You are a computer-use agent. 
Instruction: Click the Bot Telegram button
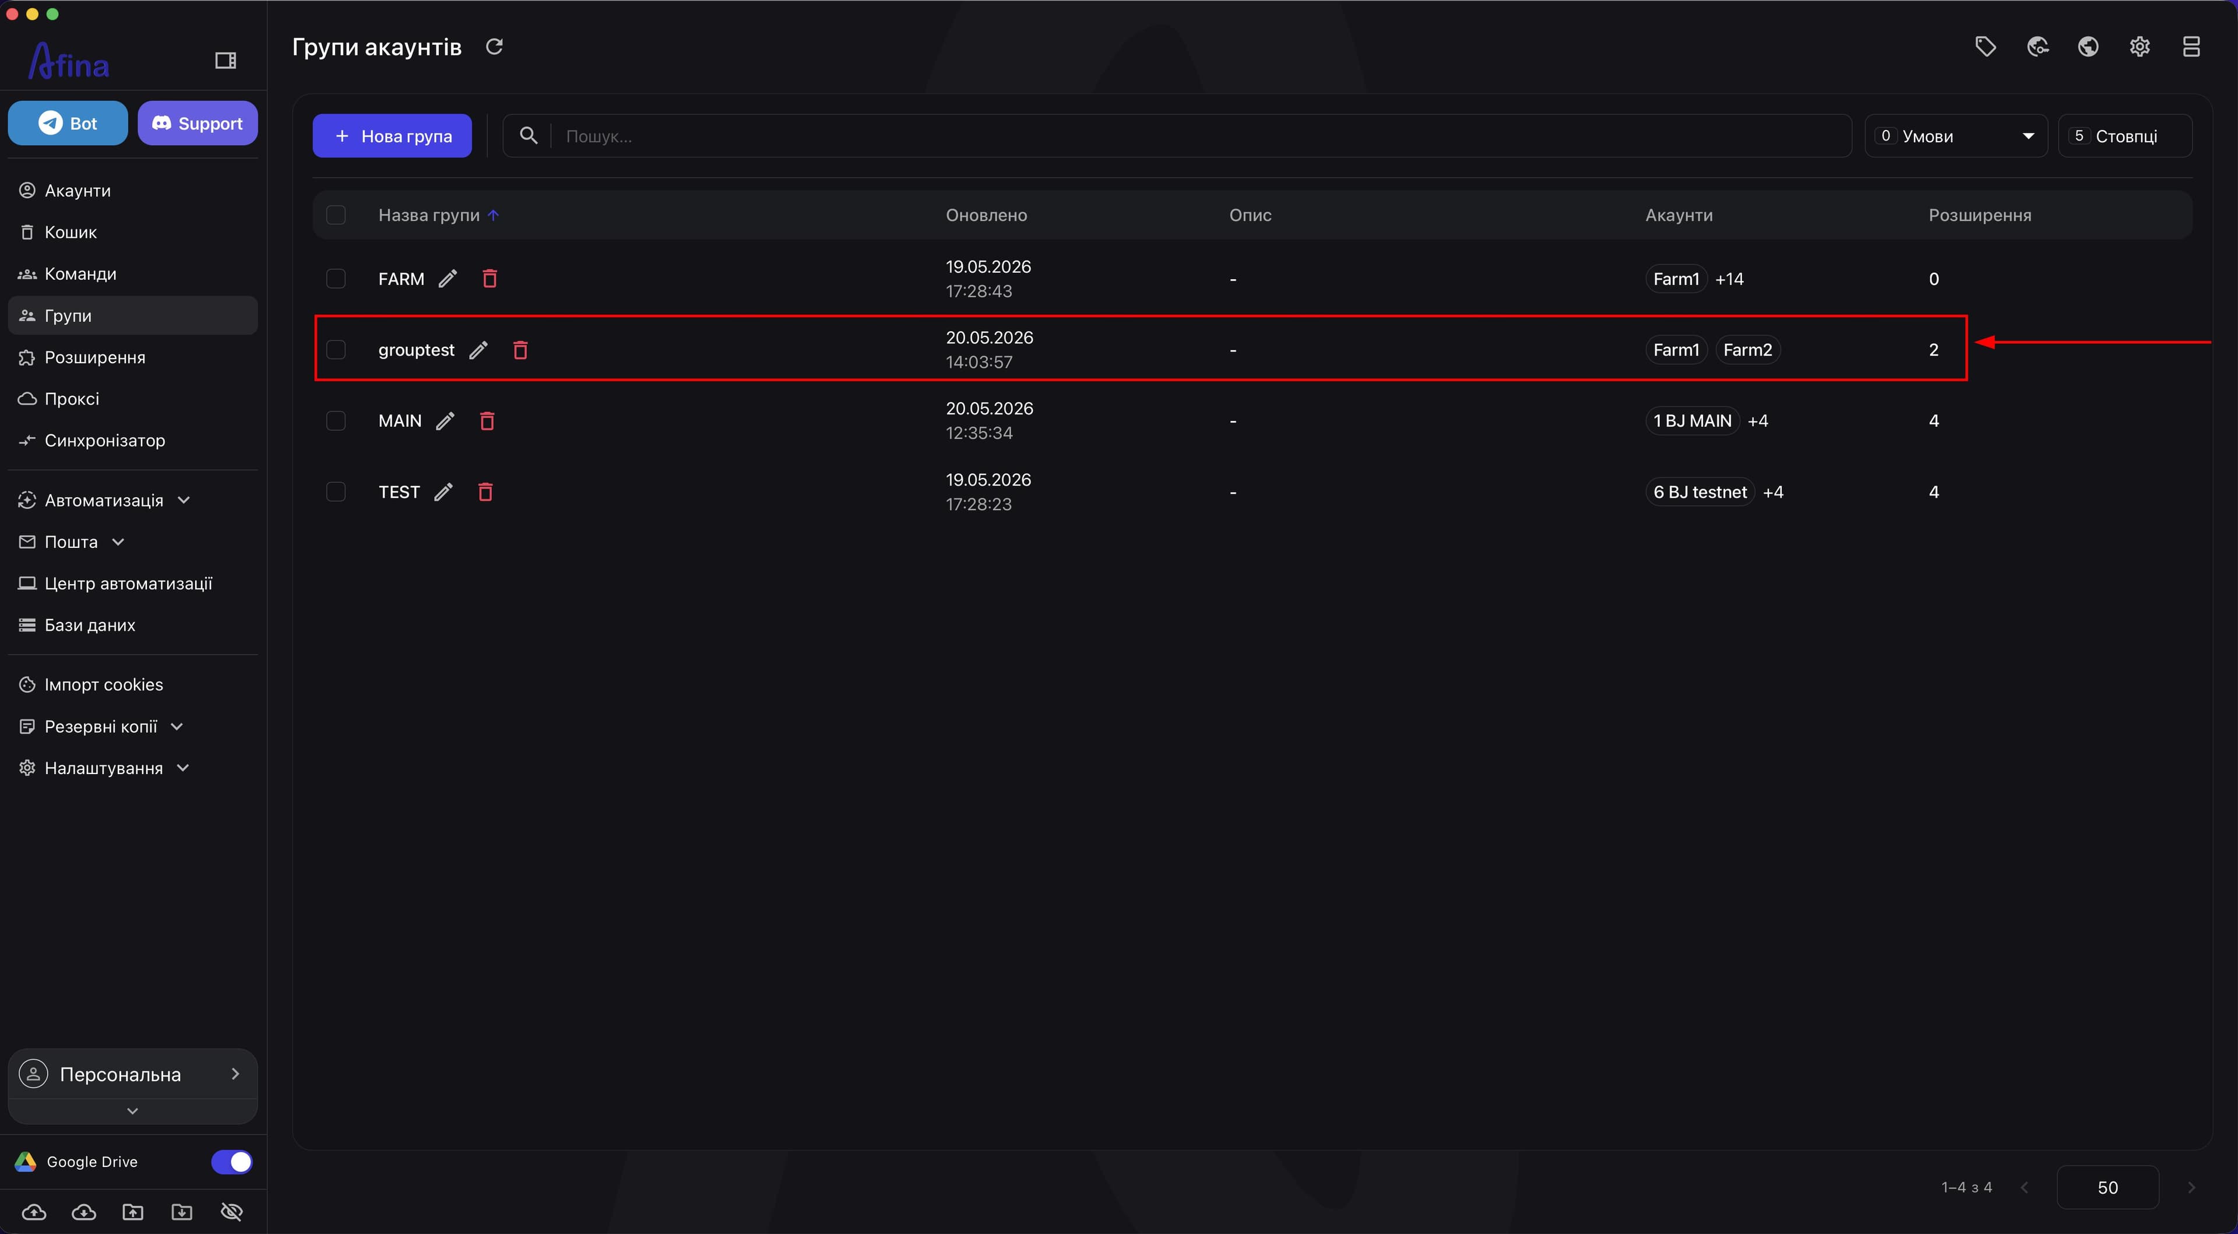pyautogui.click(x=68, y=124)
